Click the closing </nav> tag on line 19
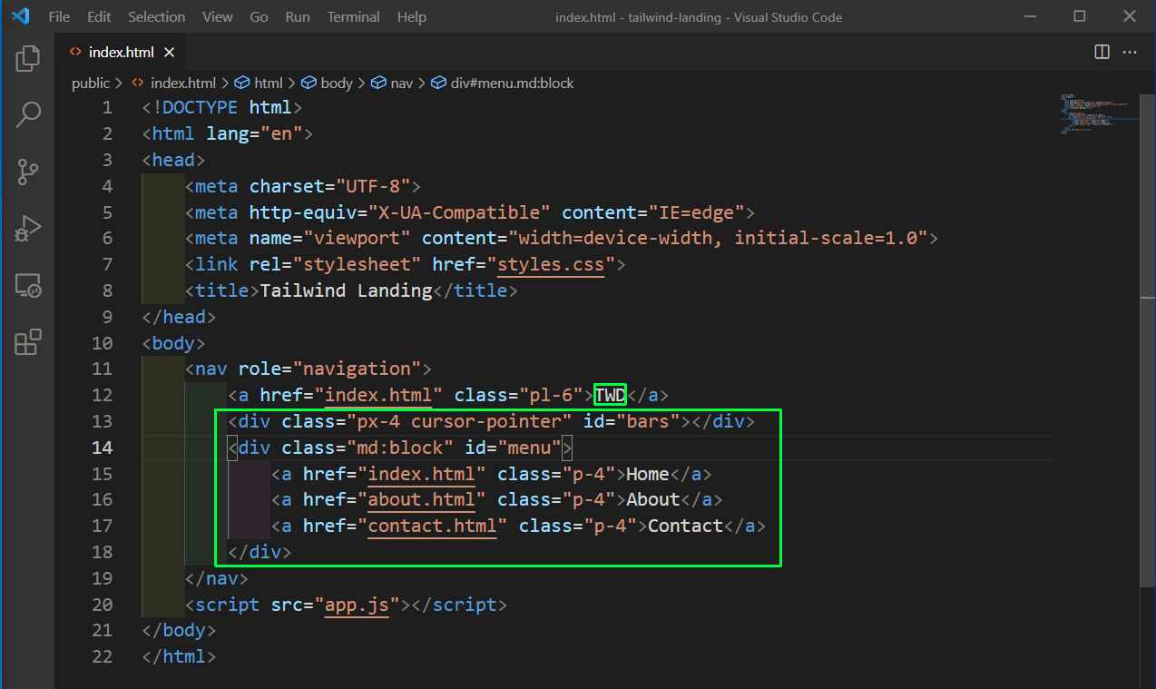The height and width of the screenshot is (689, 1156). coord(216,578)
